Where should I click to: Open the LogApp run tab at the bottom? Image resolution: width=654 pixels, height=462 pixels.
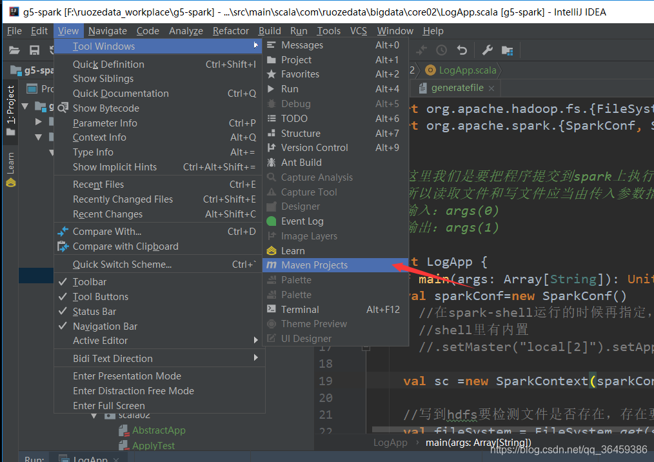coord(89,459)
